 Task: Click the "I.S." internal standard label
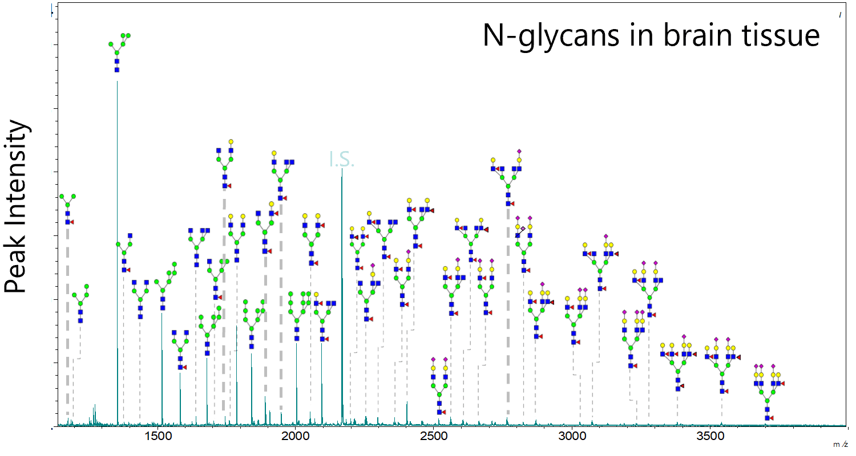[342, 160]
